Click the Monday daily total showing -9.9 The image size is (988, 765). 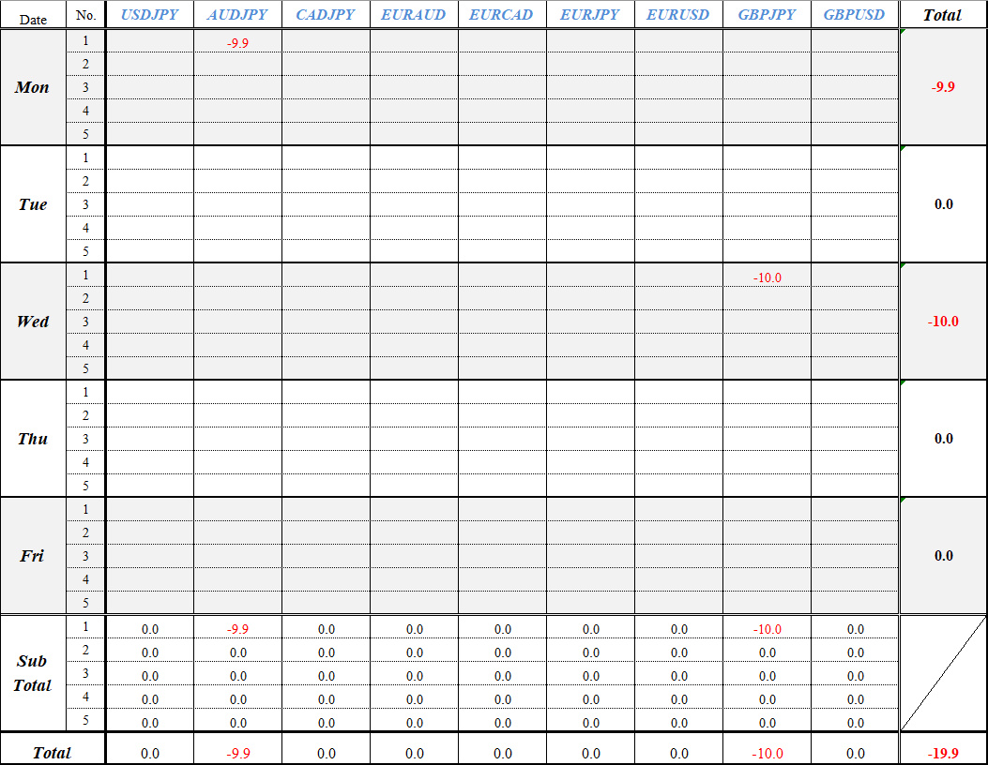943,87
